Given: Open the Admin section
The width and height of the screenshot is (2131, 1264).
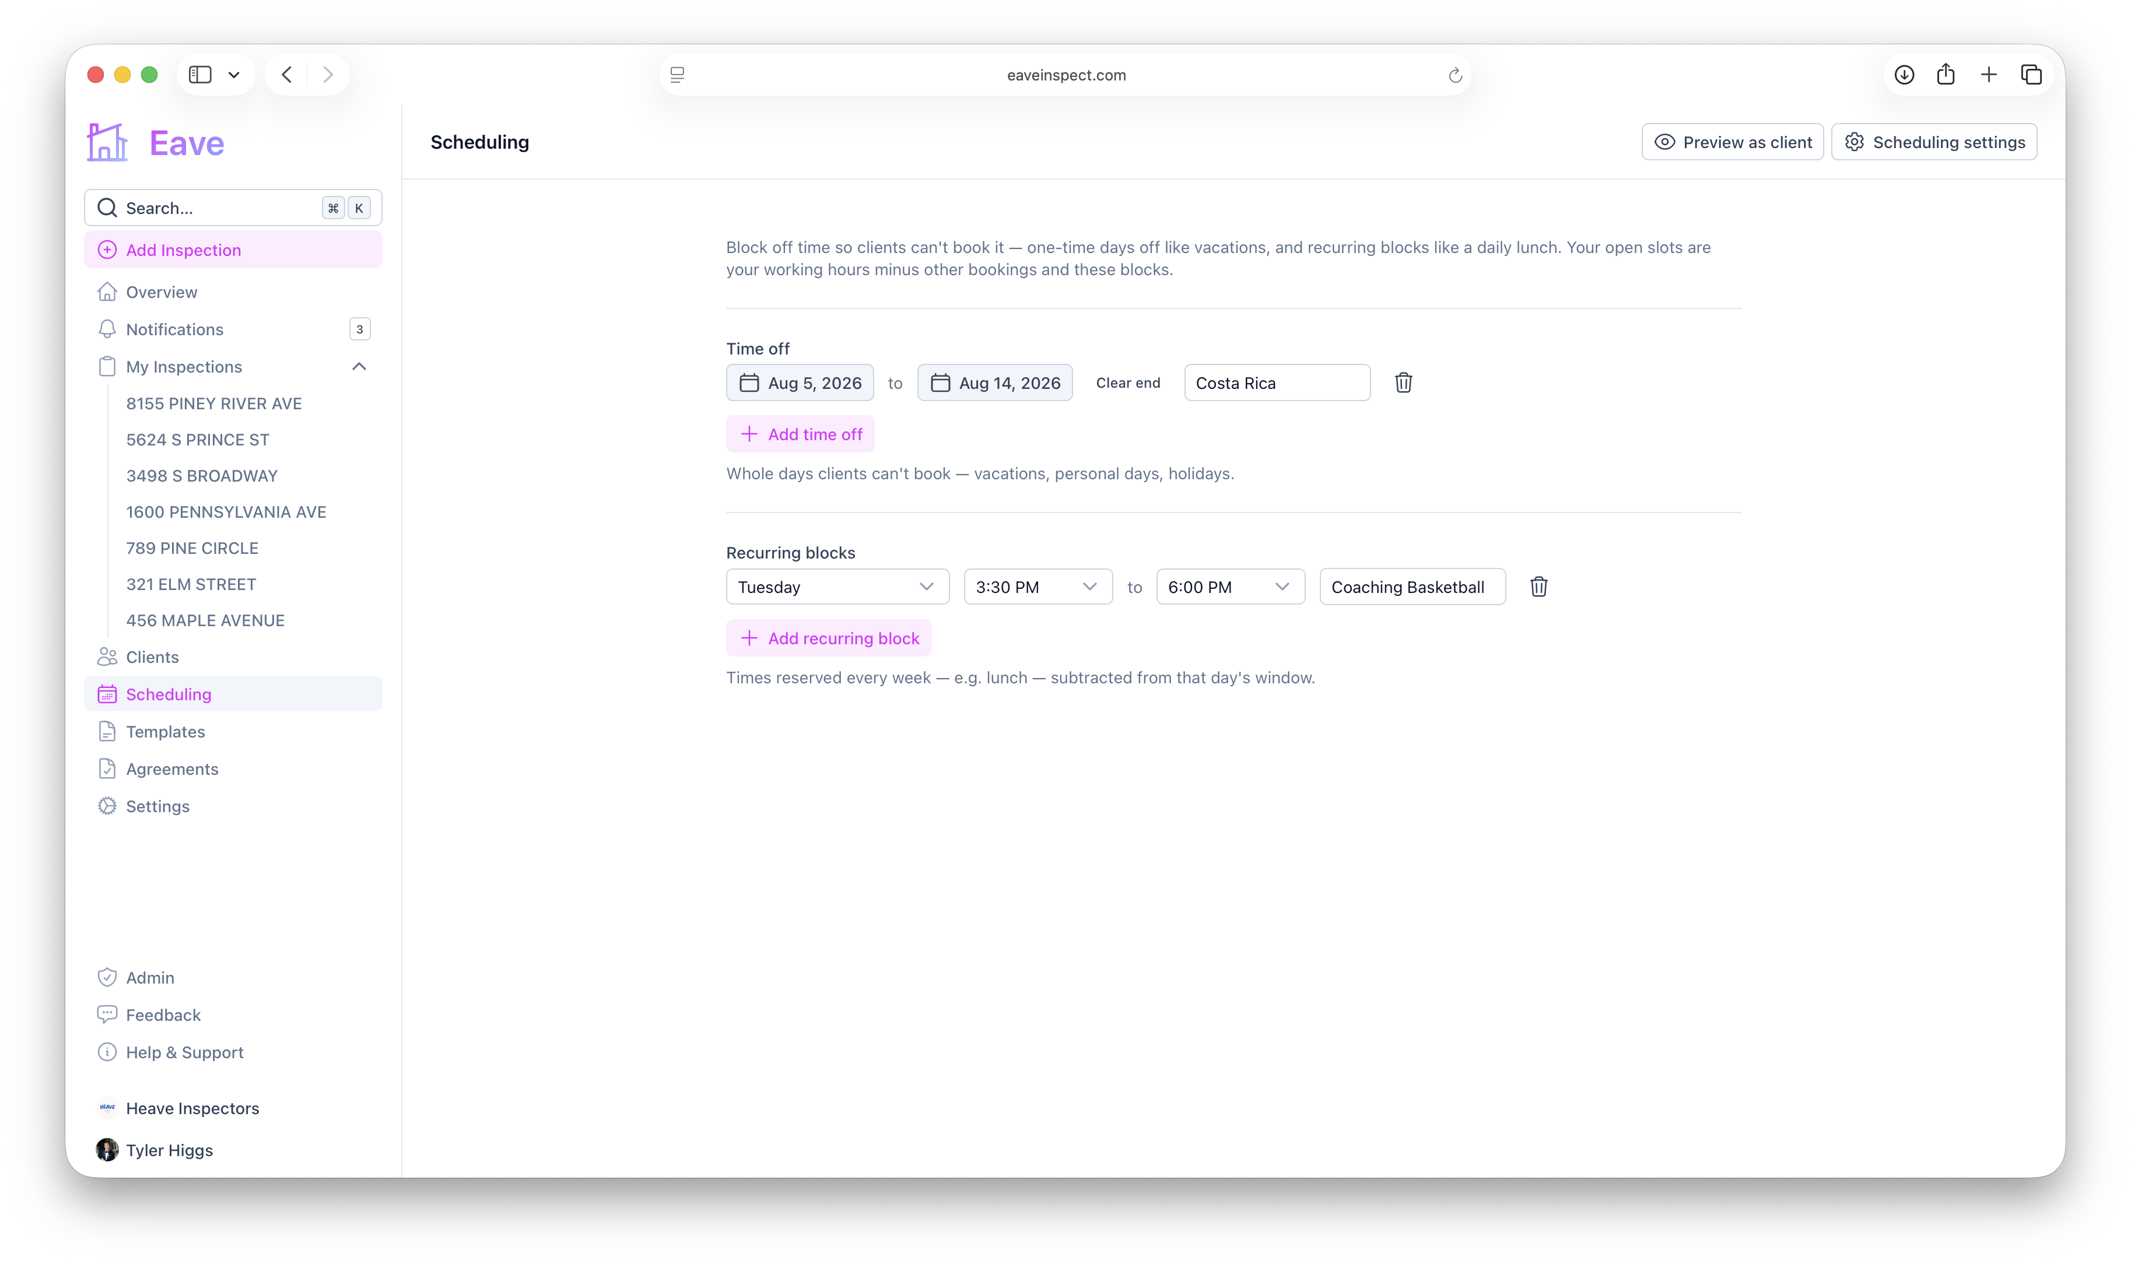Looking at the screenshot, I should pyautogui.click(x=233, y=978).
